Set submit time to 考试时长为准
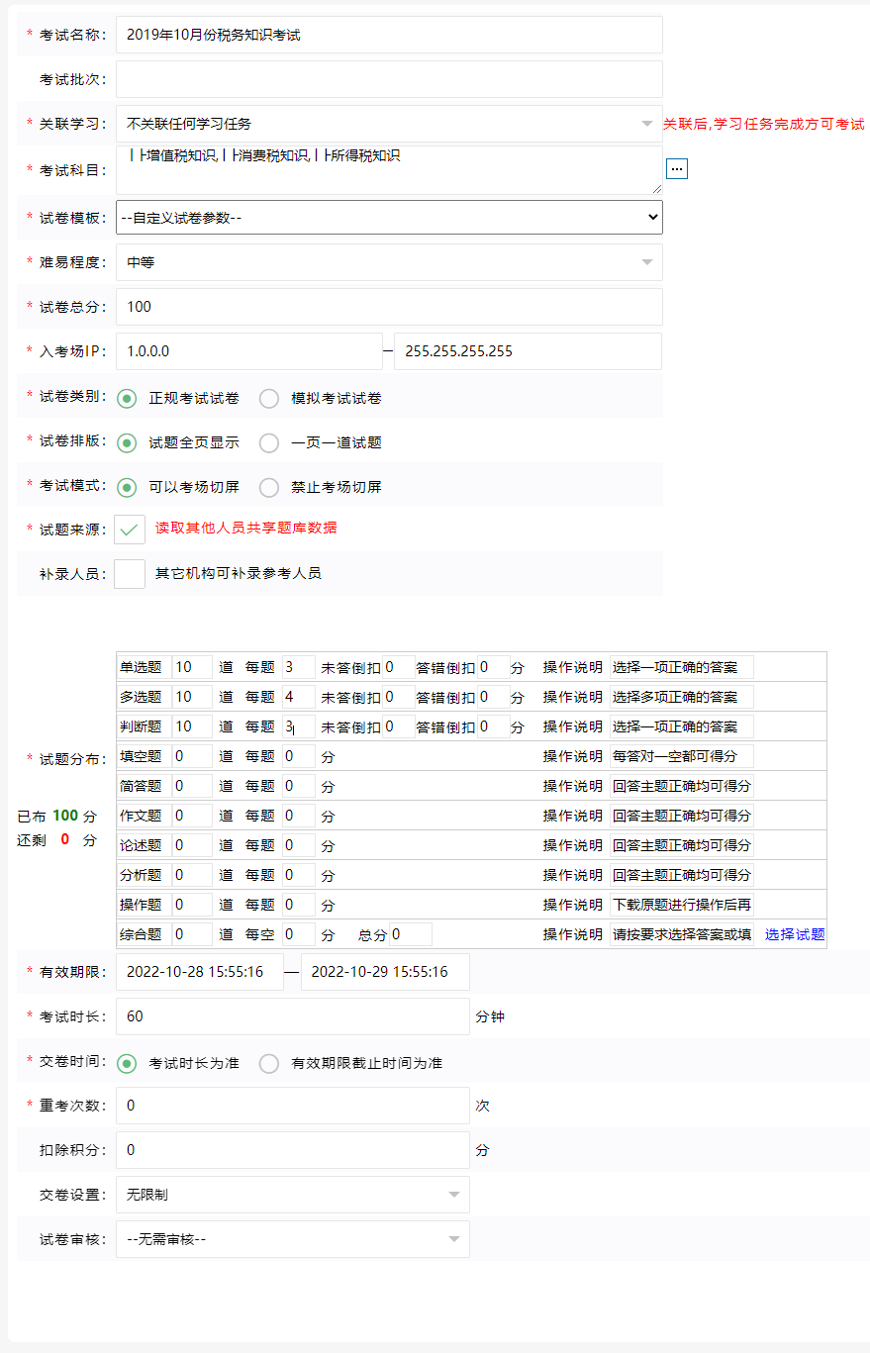The image size is (870, 1353). point(127,1064)
